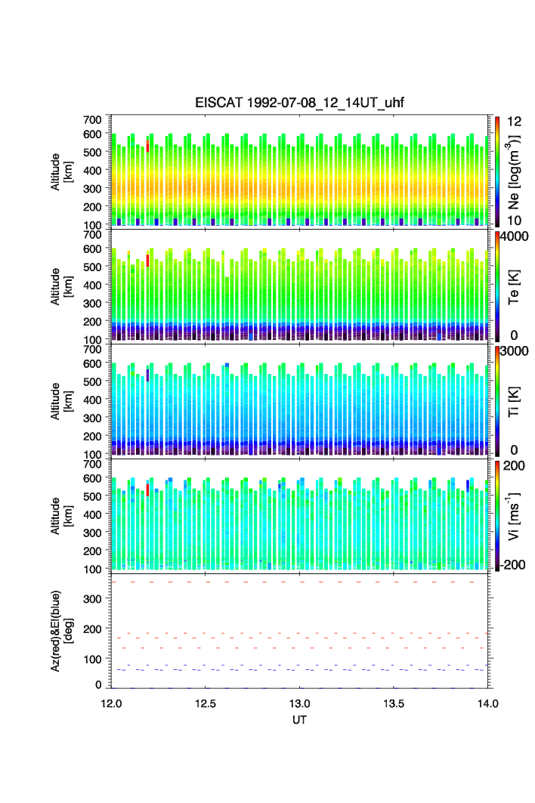Click the 12.0 tick on UT axis
535x803 pixels.
(111, 703)
